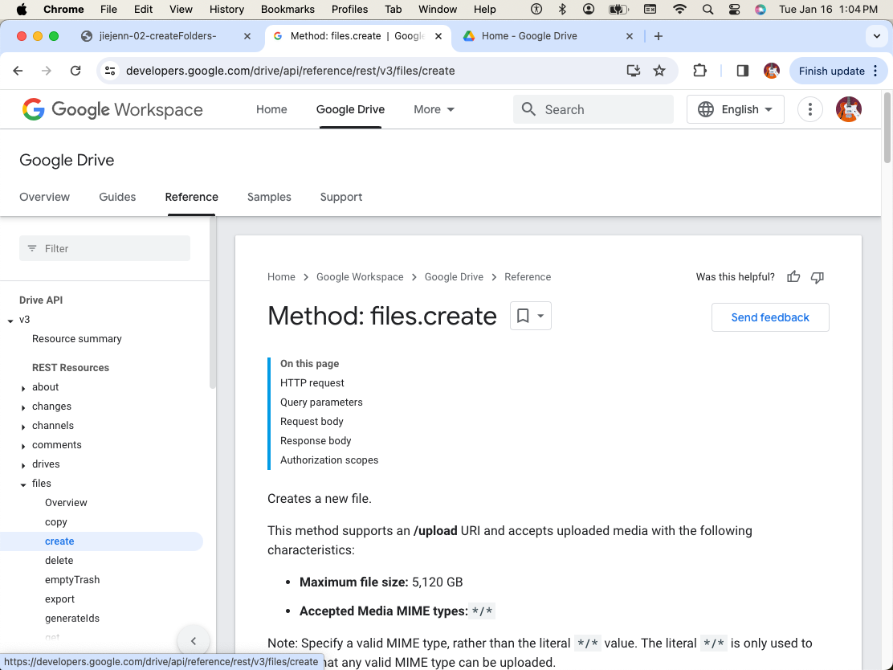
Task: Jump to the Authorization scopes section
Action: [329, 460]
